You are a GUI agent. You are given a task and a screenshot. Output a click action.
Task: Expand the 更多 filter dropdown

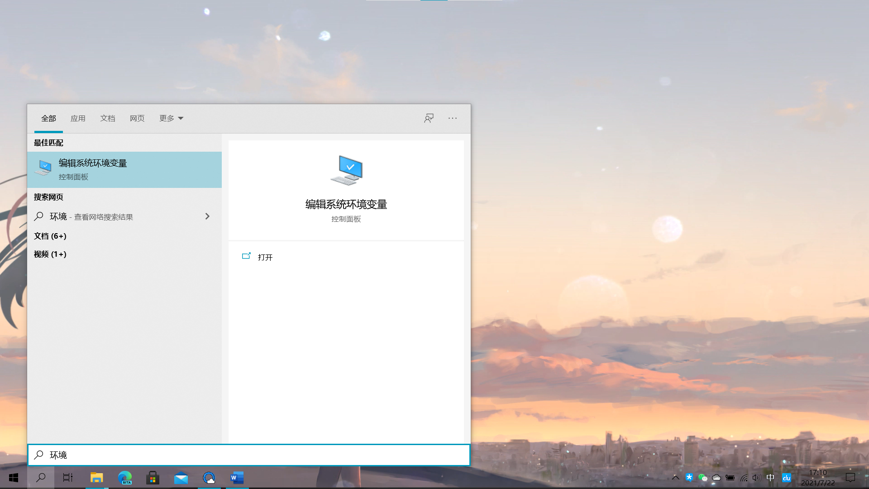[171, 118]
